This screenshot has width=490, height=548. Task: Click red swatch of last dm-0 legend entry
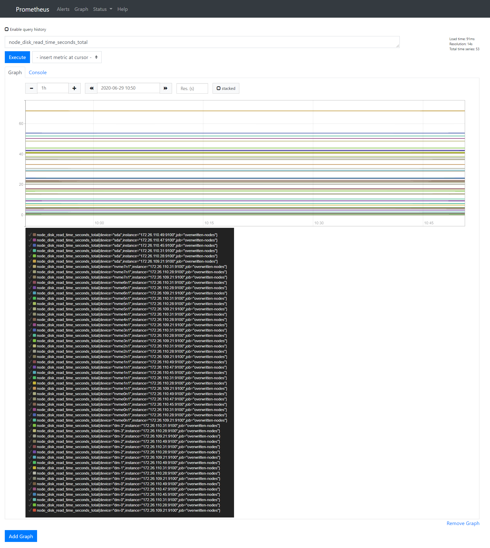(35, 510)
